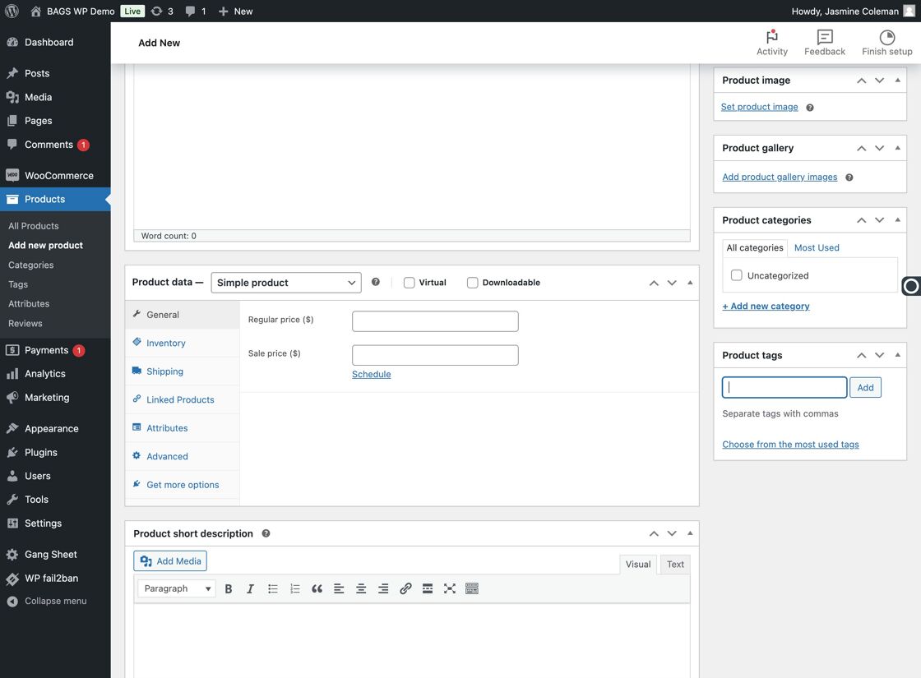Click the Sale price input field

(435, 355)
